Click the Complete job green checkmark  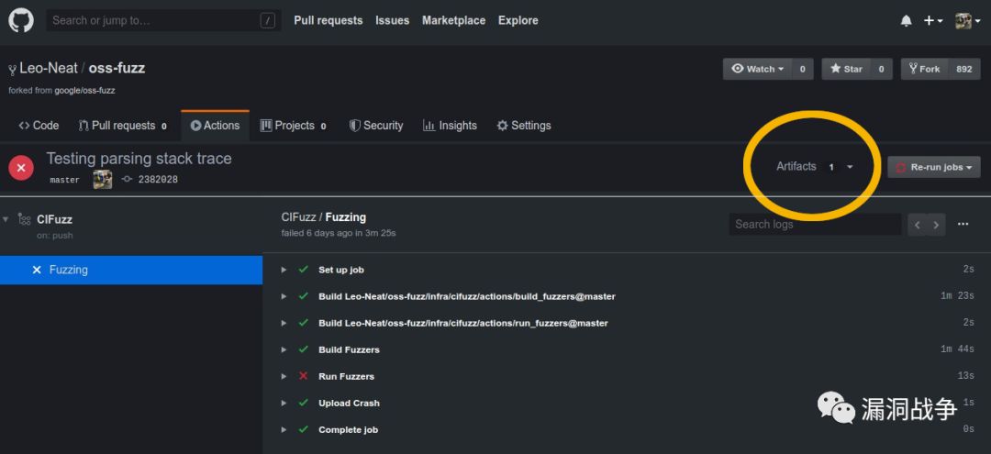point(304,429)
